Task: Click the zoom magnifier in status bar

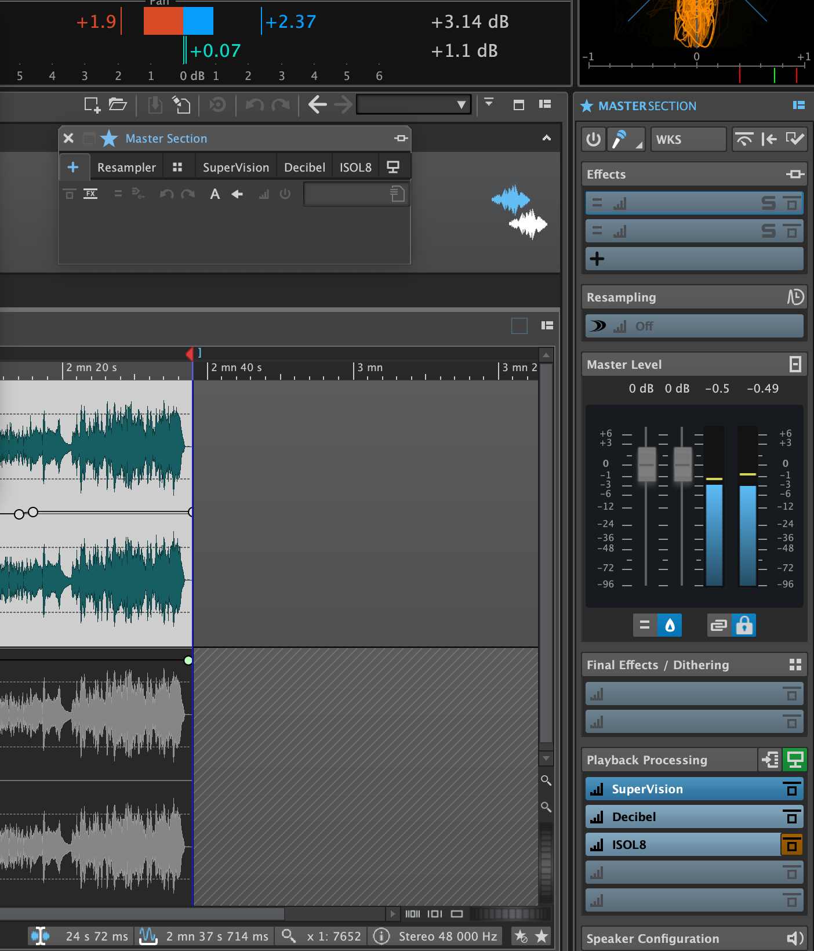Action: (x=288, y=936)
